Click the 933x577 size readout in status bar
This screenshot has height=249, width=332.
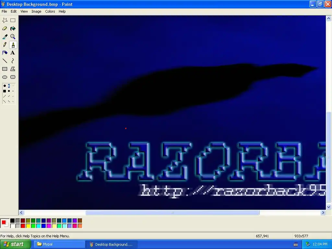301,236
